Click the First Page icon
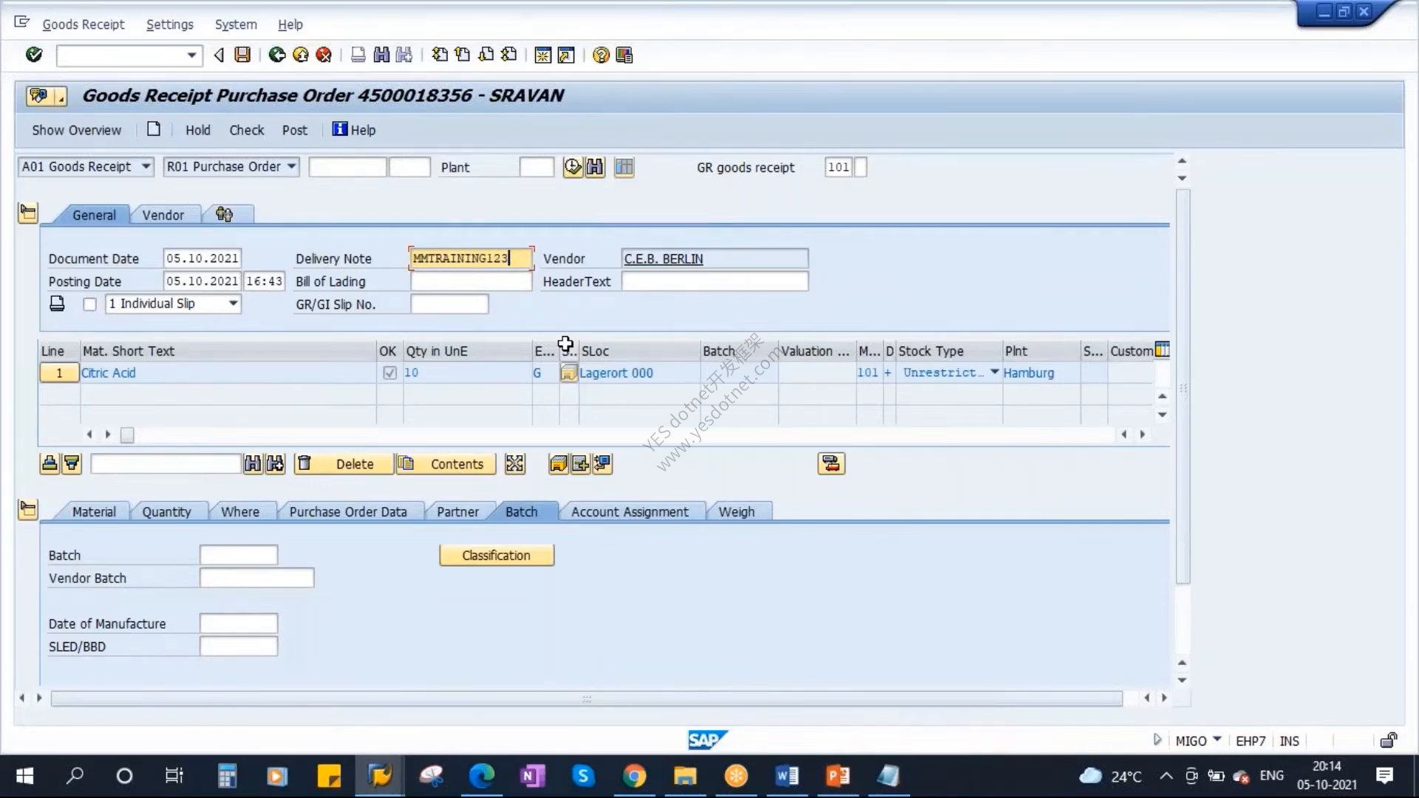The image size is (1419, 798). pyautogui.click(x=440, y=55)
